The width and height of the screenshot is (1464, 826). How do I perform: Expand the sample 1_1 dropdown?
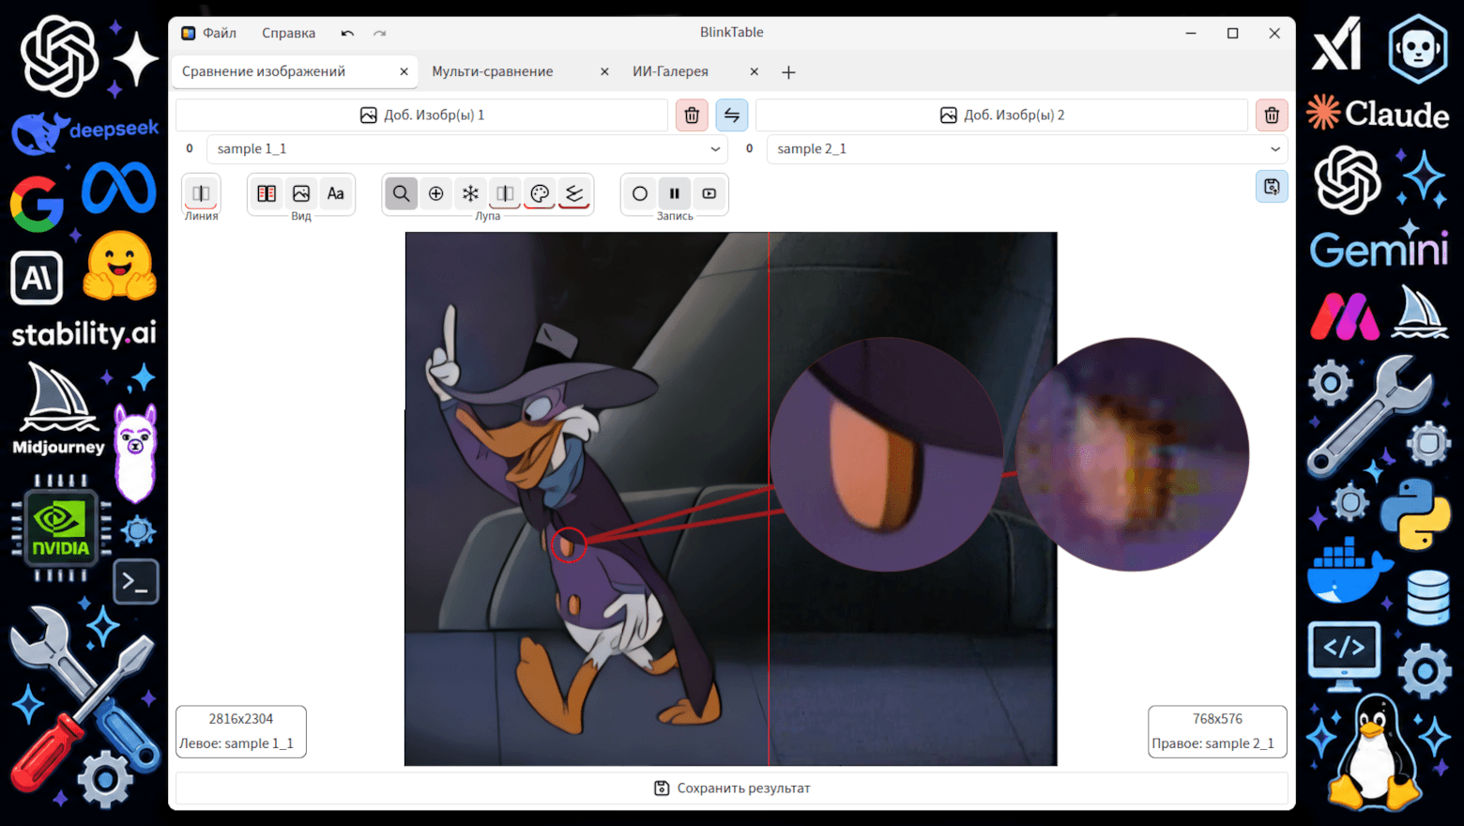(466, 148)
